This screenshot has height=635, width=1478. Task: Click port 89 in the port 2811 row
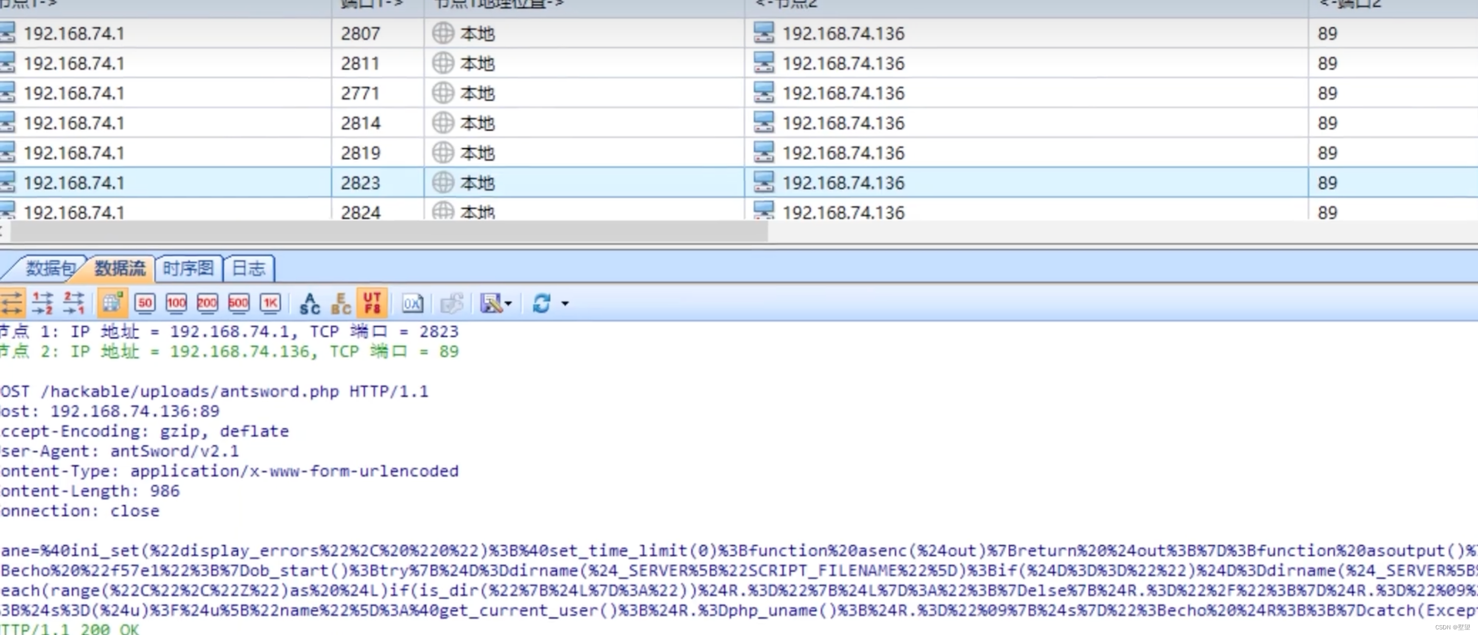(x=1328, y=64)
